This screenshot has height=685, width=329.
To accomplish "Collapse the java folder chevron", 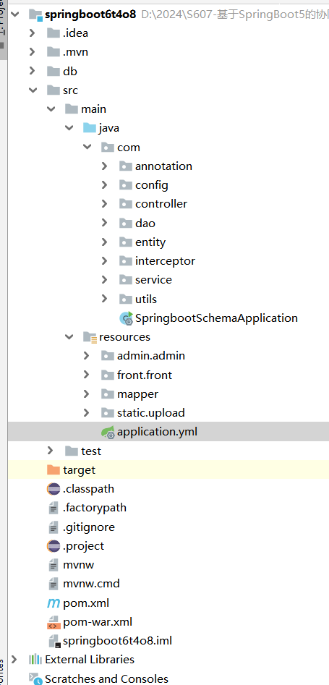I will [x=69, y=128].
